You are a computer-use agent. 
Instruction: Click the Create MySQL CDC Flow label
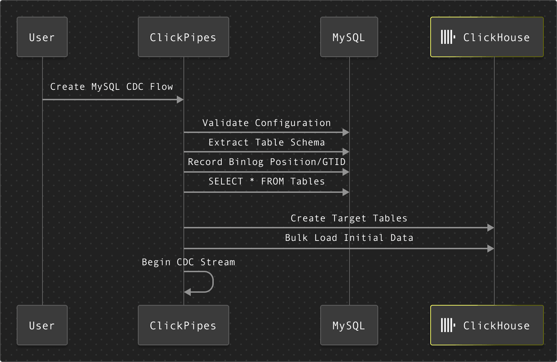(111, 87)
